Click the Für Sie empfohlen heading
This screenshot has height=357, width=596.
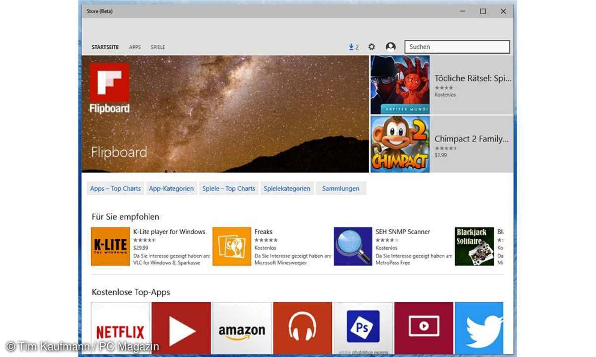[x=126, y=217]
